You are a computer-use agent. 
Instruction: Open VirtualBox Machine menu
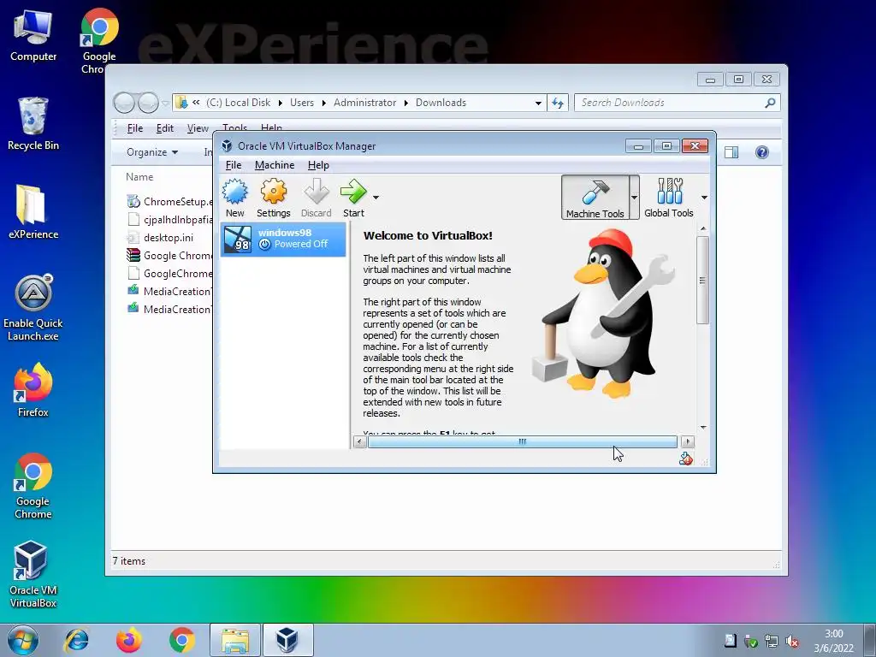pos(275,165)
